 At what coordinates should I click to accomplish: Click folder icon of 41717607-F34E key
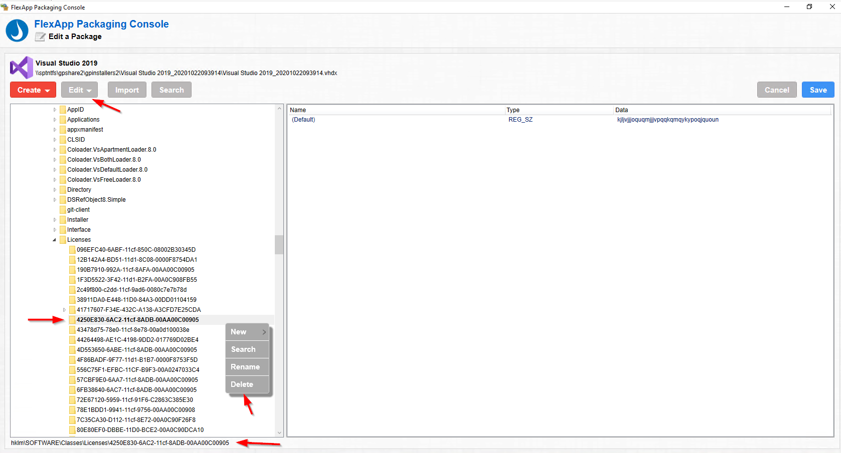coord(72,310)
